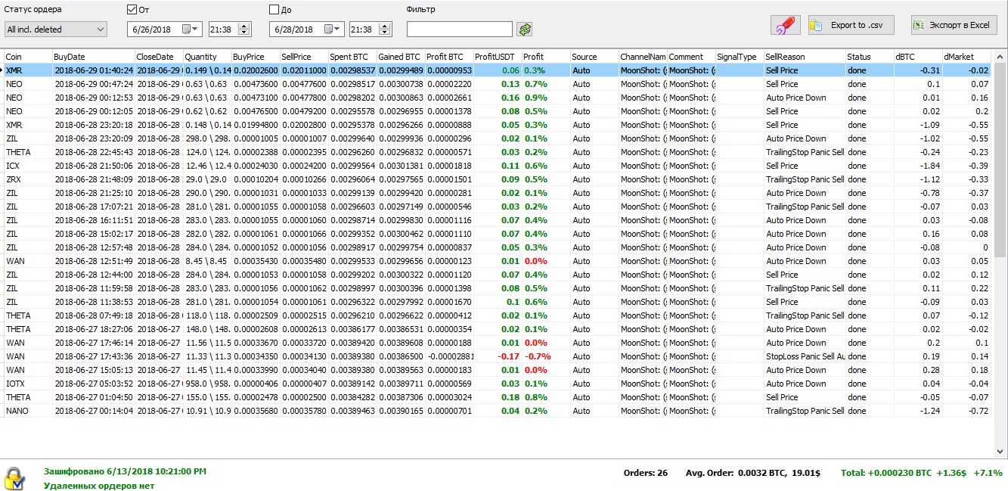Screen dimensions: 1008x491
Task: Click Экспорт в Excel button
Action: click(954, 25)
